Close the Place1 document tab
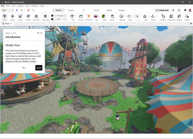 pos(11,23)
